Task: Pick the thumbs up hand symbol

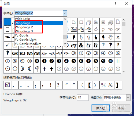Action: pos(96,29)
